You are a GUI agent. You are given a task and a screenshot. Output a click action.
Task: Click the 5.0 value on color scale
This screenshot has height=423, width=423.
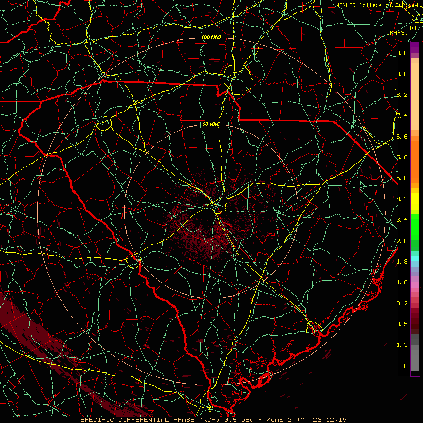[x=402, y=178]
